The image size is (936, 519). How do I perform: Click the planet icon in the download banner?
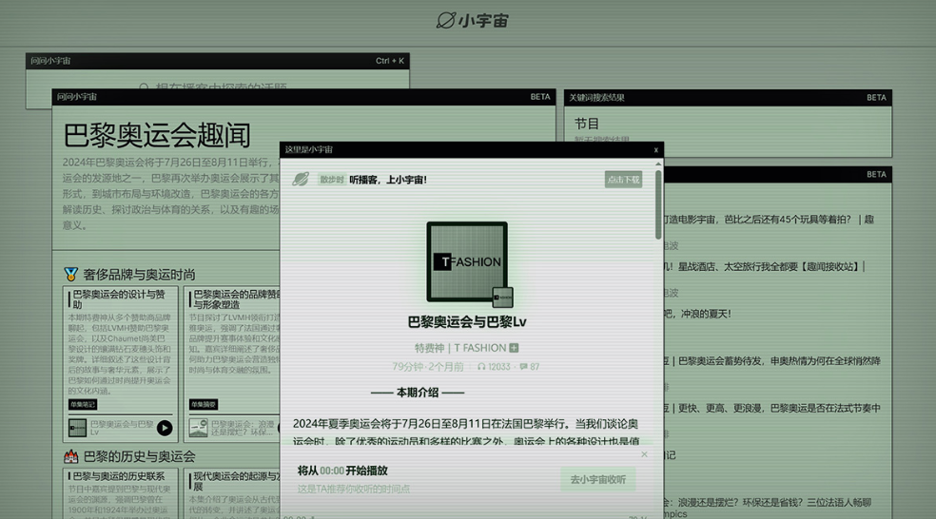(301, 179)
